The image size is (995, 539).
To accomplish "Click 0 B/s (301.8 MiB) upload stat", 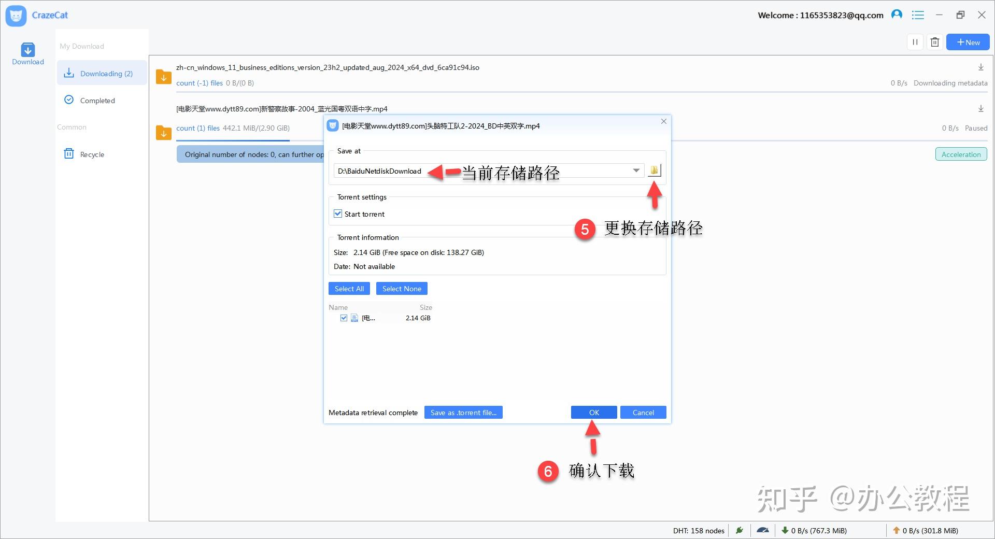I will click(x=930, y=531).
